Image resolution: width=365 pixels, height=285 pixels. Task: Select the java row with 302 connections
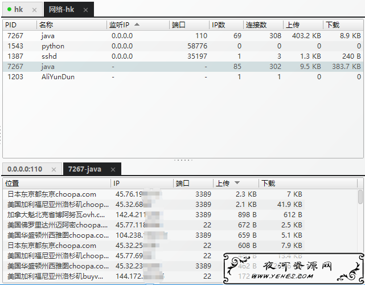point(183,67)
